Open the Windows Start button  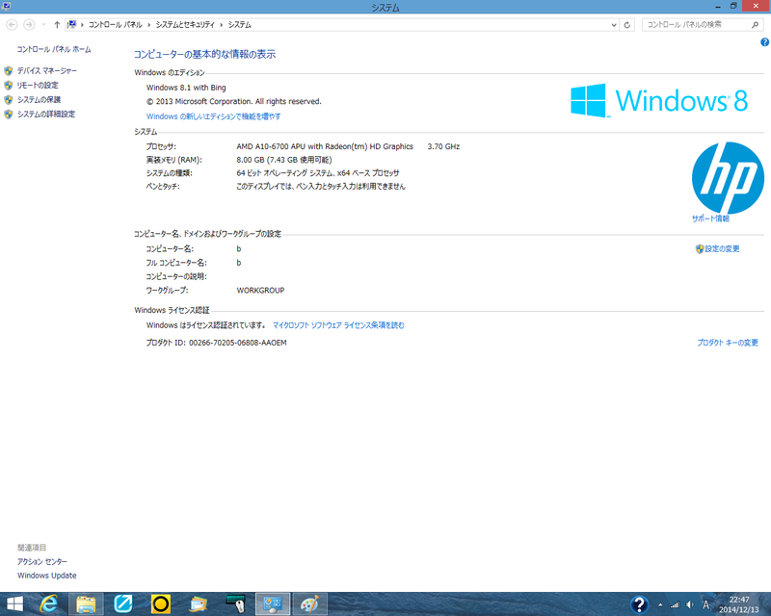coord(14,603)
